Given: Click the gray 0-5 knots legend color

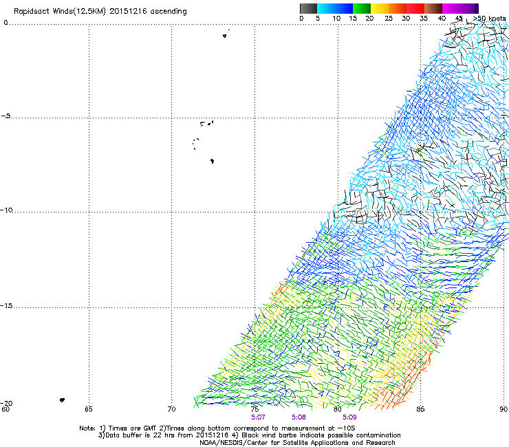Looking at the screenshot, I should 308,8.
